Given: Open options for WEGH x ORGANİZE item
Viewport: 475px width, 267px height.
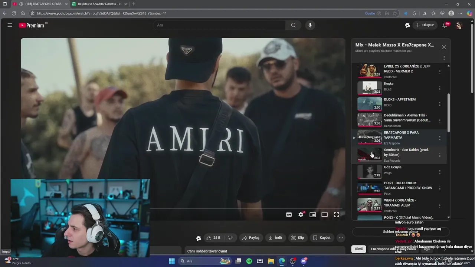Looking at the screenshot, I should click(440, 205).
